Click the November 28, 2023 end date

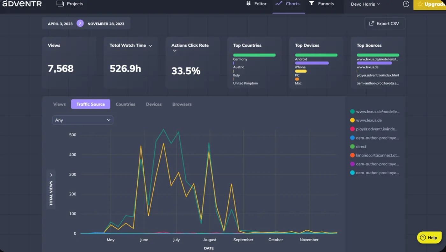point(106,24)
